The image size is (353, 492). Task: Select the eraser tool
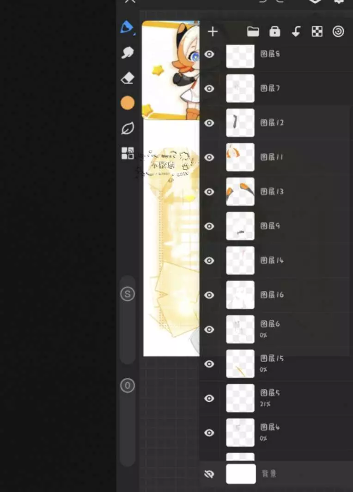[x=127, y=78]
